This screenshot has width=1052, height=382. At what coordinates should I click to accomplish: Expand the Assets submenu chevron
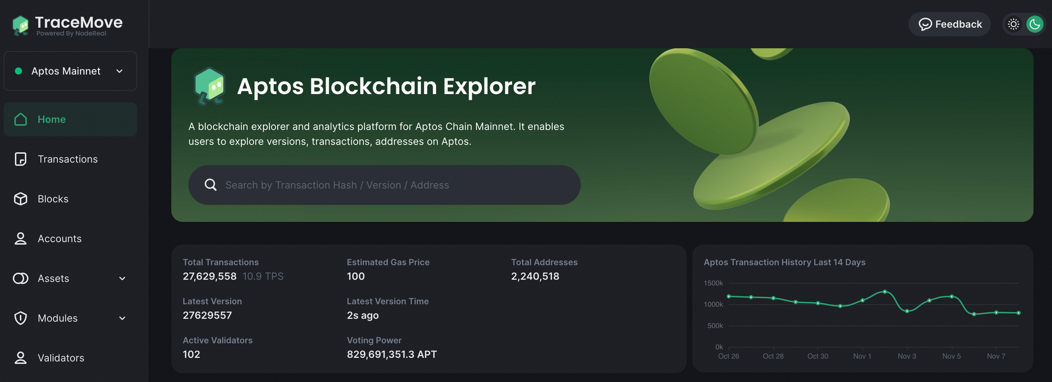pyautogui.click(x=122, y=278)
